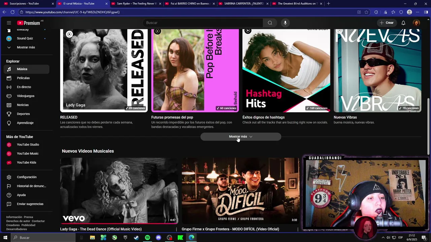Open the Nuevas Vibras playlist thumbnail

(377, 71)
